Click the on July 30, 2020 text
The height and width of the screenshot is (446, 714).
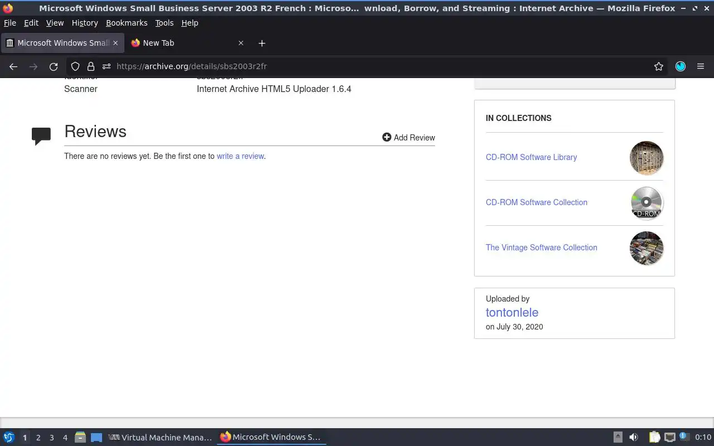(x=514, y=327)
